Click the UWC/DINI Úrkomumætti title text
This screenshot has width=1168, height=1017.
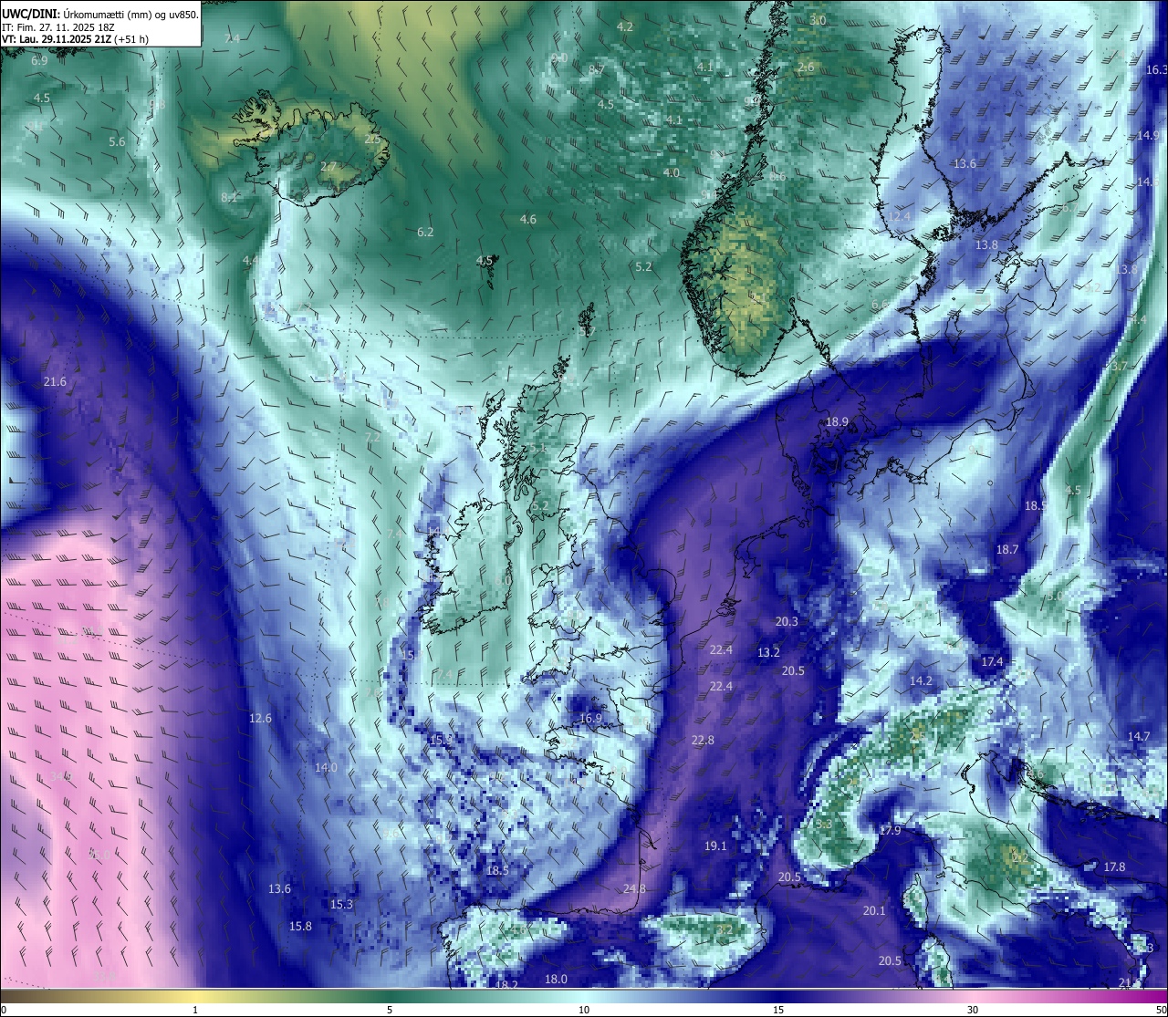pyautogui.click(x=99, y=14)
